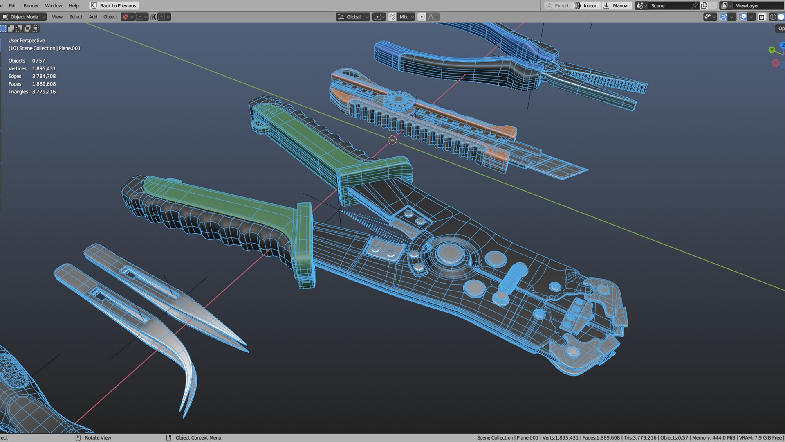Open the Object Mode dropdown
The width and height of the screenshot is (785, 442).
coord(24,17)
